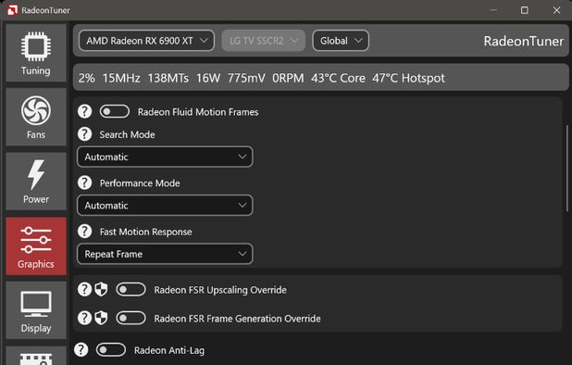
Task: Click the RadeonTuner AMD logo in title bar
Action: click(12, 10)
